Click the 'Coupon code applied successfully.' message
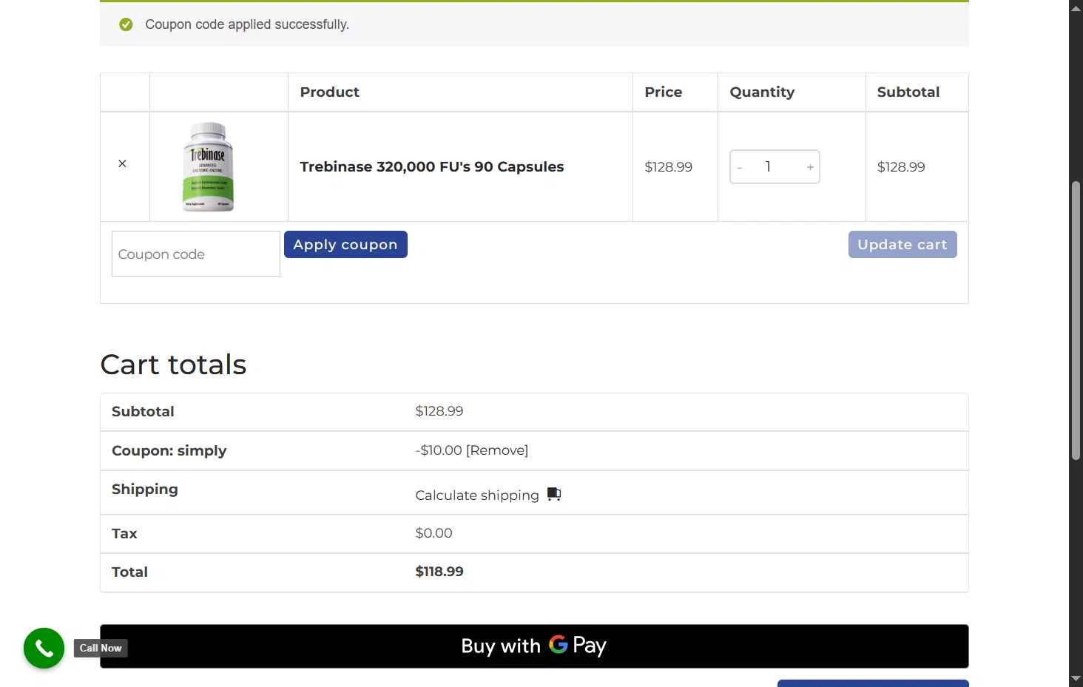Viewport: 1083px width, 687px height. tap(247, 24)
